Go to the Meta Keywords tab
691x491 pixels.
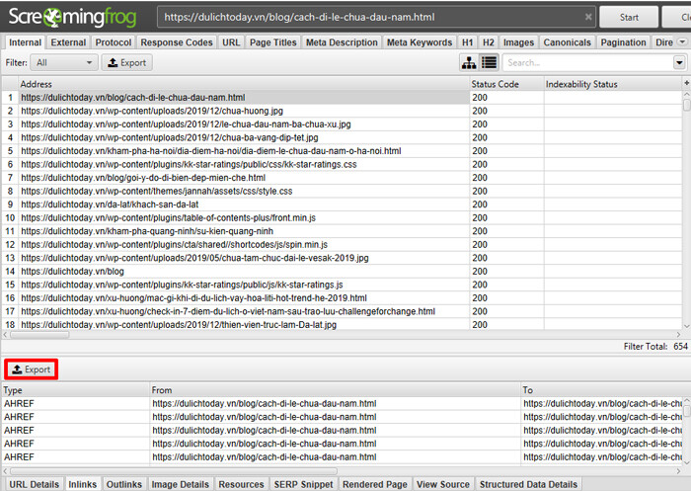[x=420, y=42]
